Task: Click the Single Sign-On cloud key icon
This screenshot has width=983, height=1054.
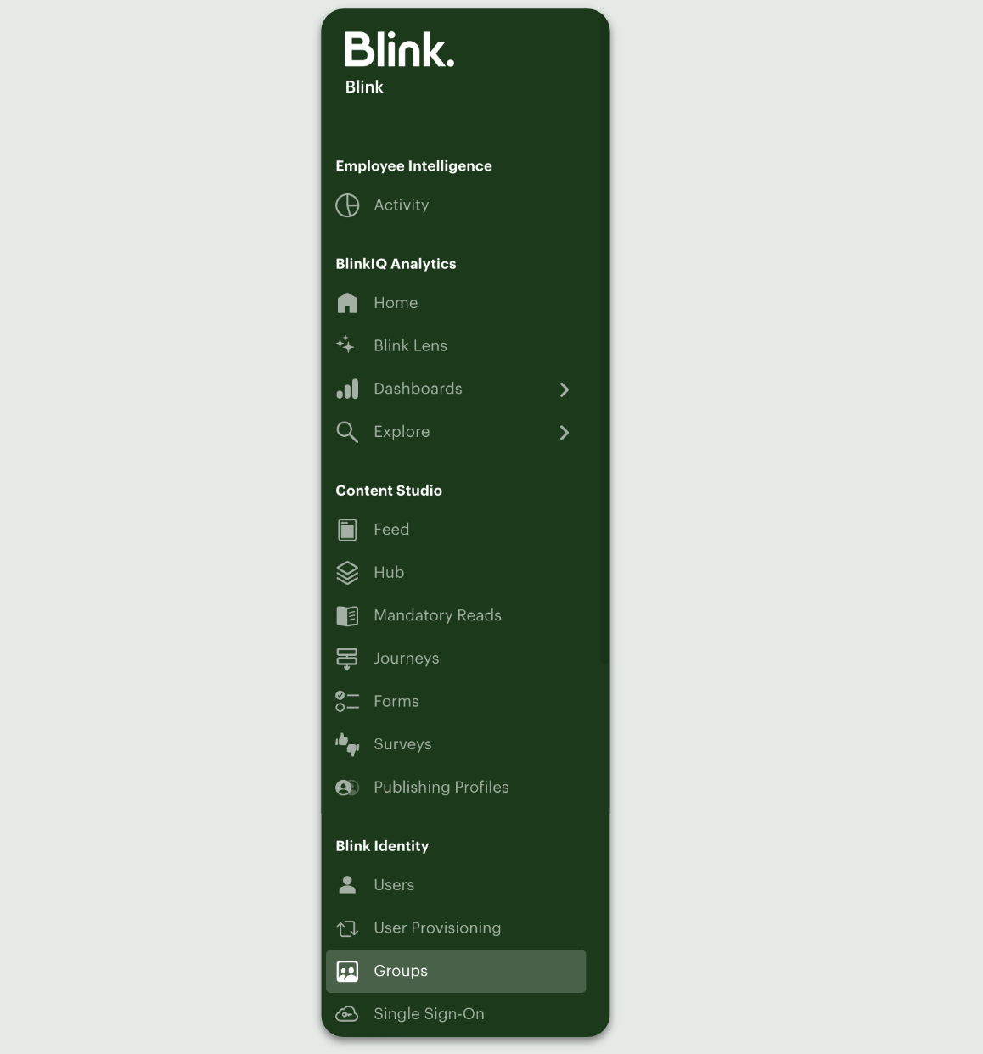Action: [x=347, y=1014]
